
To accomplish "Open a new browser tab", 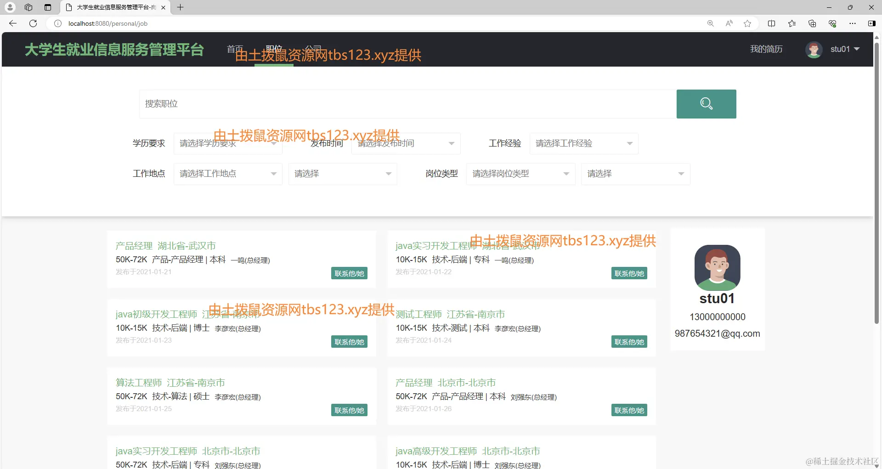I will [x=181, y=7].
